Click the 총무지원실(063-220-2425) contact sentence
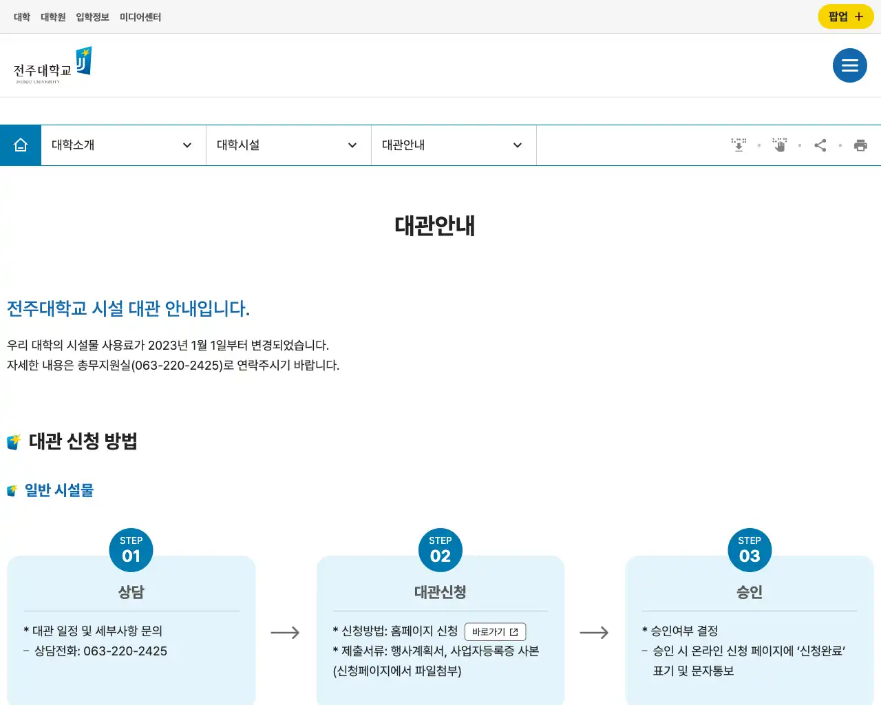 [x=173, y=366]
